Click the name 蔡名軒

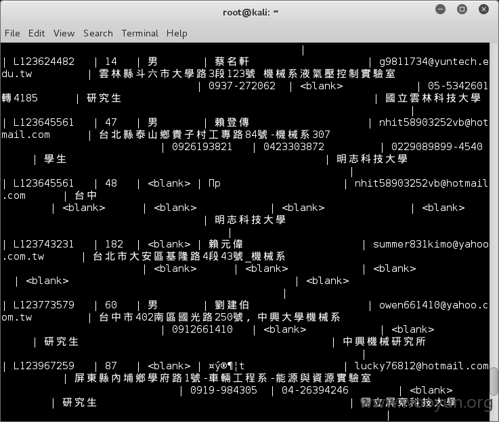(x=232, y=62)
